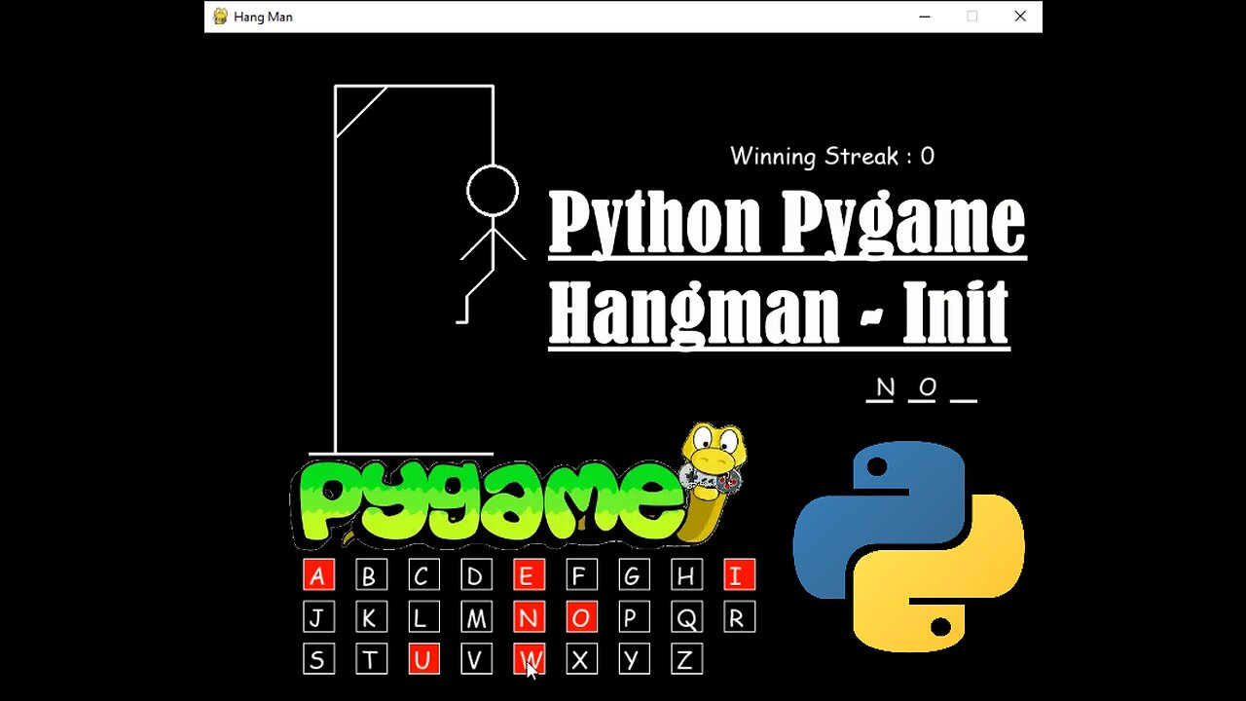Image resolution: width=1246 pixels, height=701 pixels.
Task: Choose letter T tile
Action: point(371,659)
